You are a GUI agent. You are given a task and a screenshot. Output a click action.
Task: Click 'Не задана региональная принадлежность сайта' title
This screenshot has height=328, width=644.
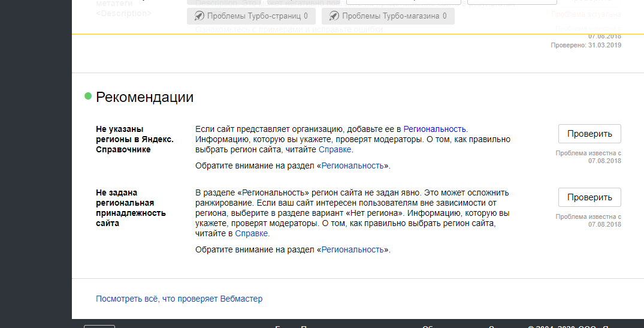[131, 208]
